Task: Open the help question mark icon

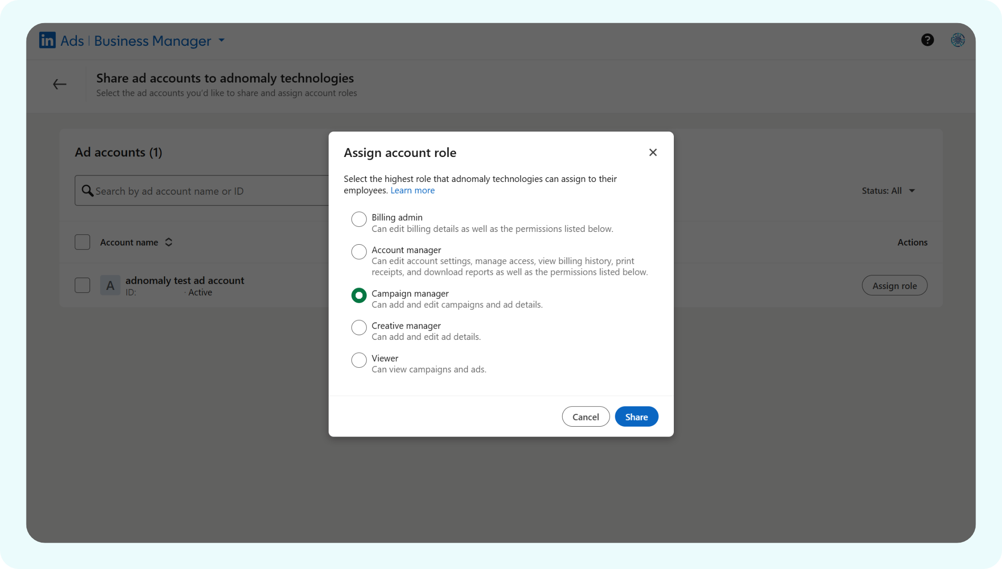Action: (927, 40)
